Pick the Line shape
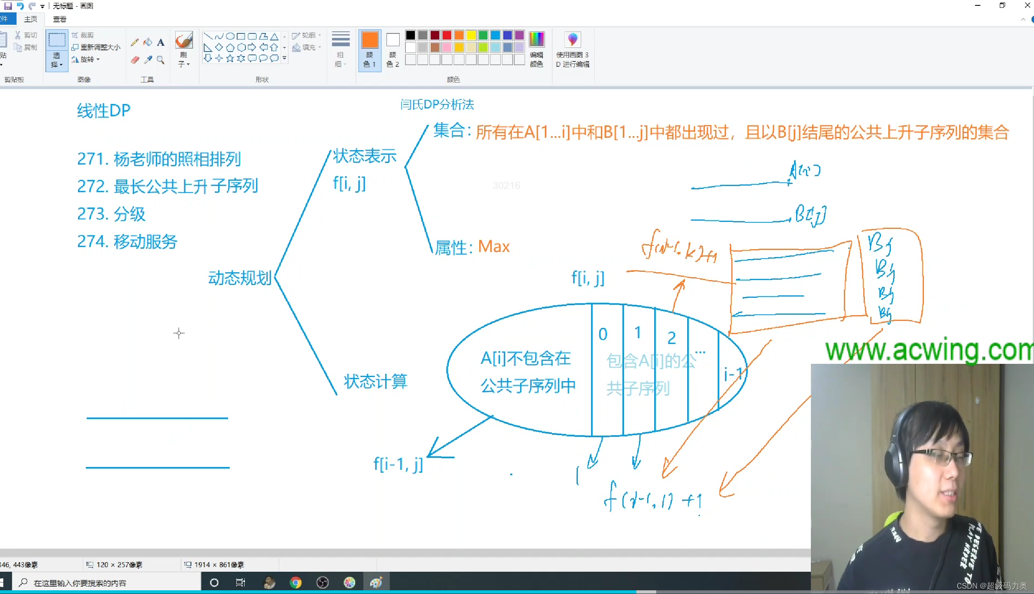The image size is (1034, 594). [208, 36]
